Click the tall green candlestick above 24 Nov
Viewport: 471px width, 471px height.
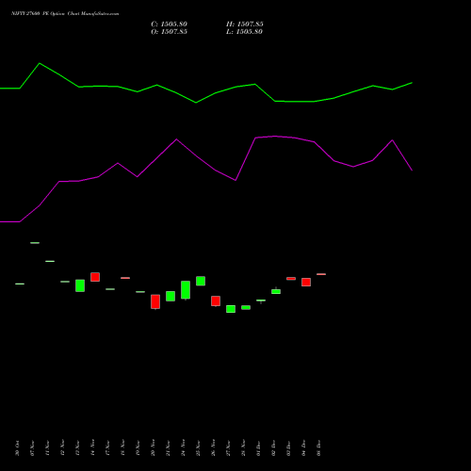[x=186, y=290]
